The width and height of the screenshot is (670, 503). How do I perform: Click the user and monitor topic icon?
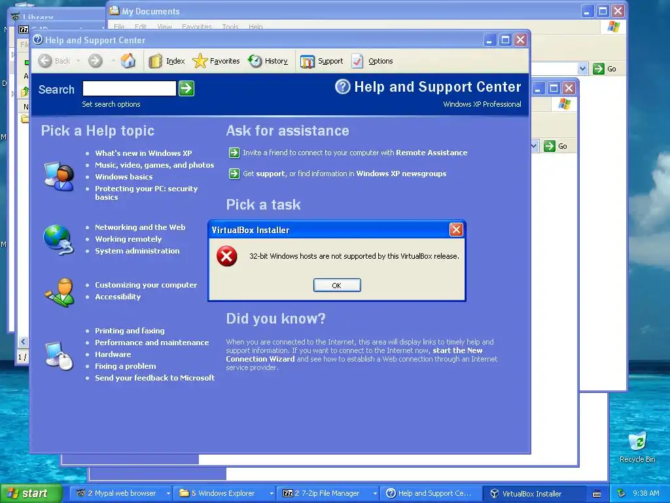tap(59, 176)
